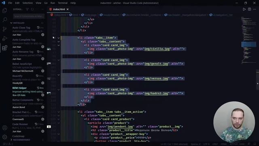The width and height of the screenshot is (259, 146).
Task: Click the Split Editor icon
Action: pos(249,9)
